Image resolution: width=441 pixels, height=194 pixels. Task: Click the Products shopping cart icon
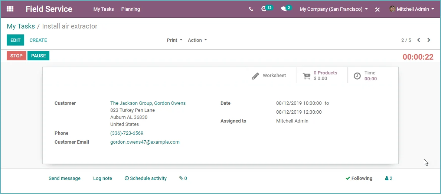(x=306, y=76)
